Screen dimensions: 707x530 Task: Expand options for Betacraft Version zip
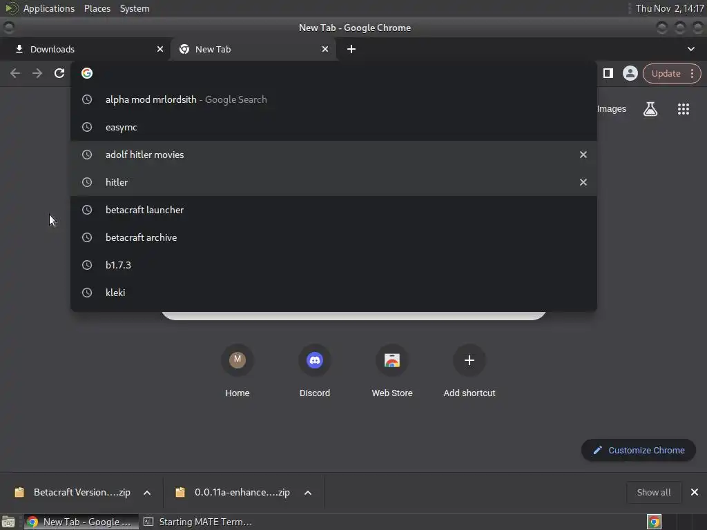point(147,493)
